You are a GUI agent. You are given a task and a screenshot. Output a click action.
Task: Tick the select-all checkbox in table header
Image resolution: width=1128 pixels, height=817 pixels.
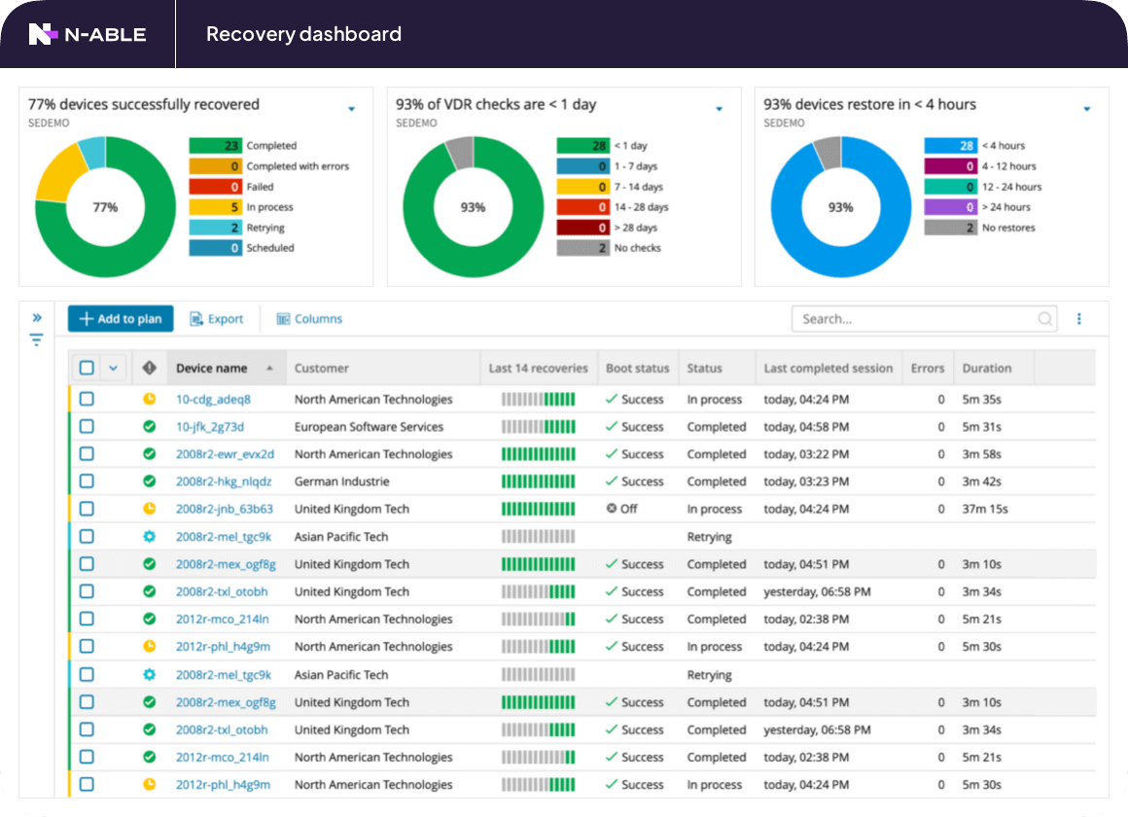[x=88, y=368]
